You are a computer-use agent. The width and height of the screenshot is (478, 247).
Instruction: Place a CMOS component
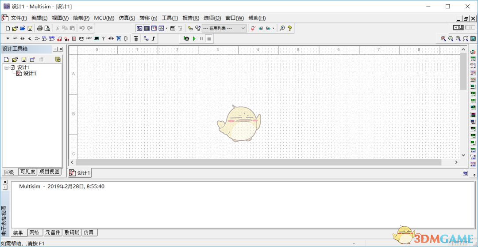click(x=52, y=38)
